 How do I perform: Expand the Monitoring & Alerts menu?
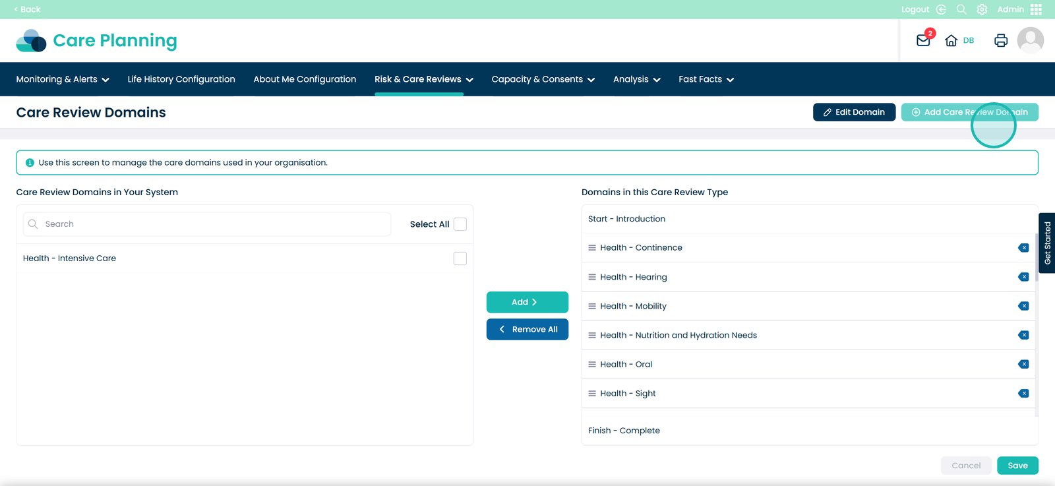point(63,79)
